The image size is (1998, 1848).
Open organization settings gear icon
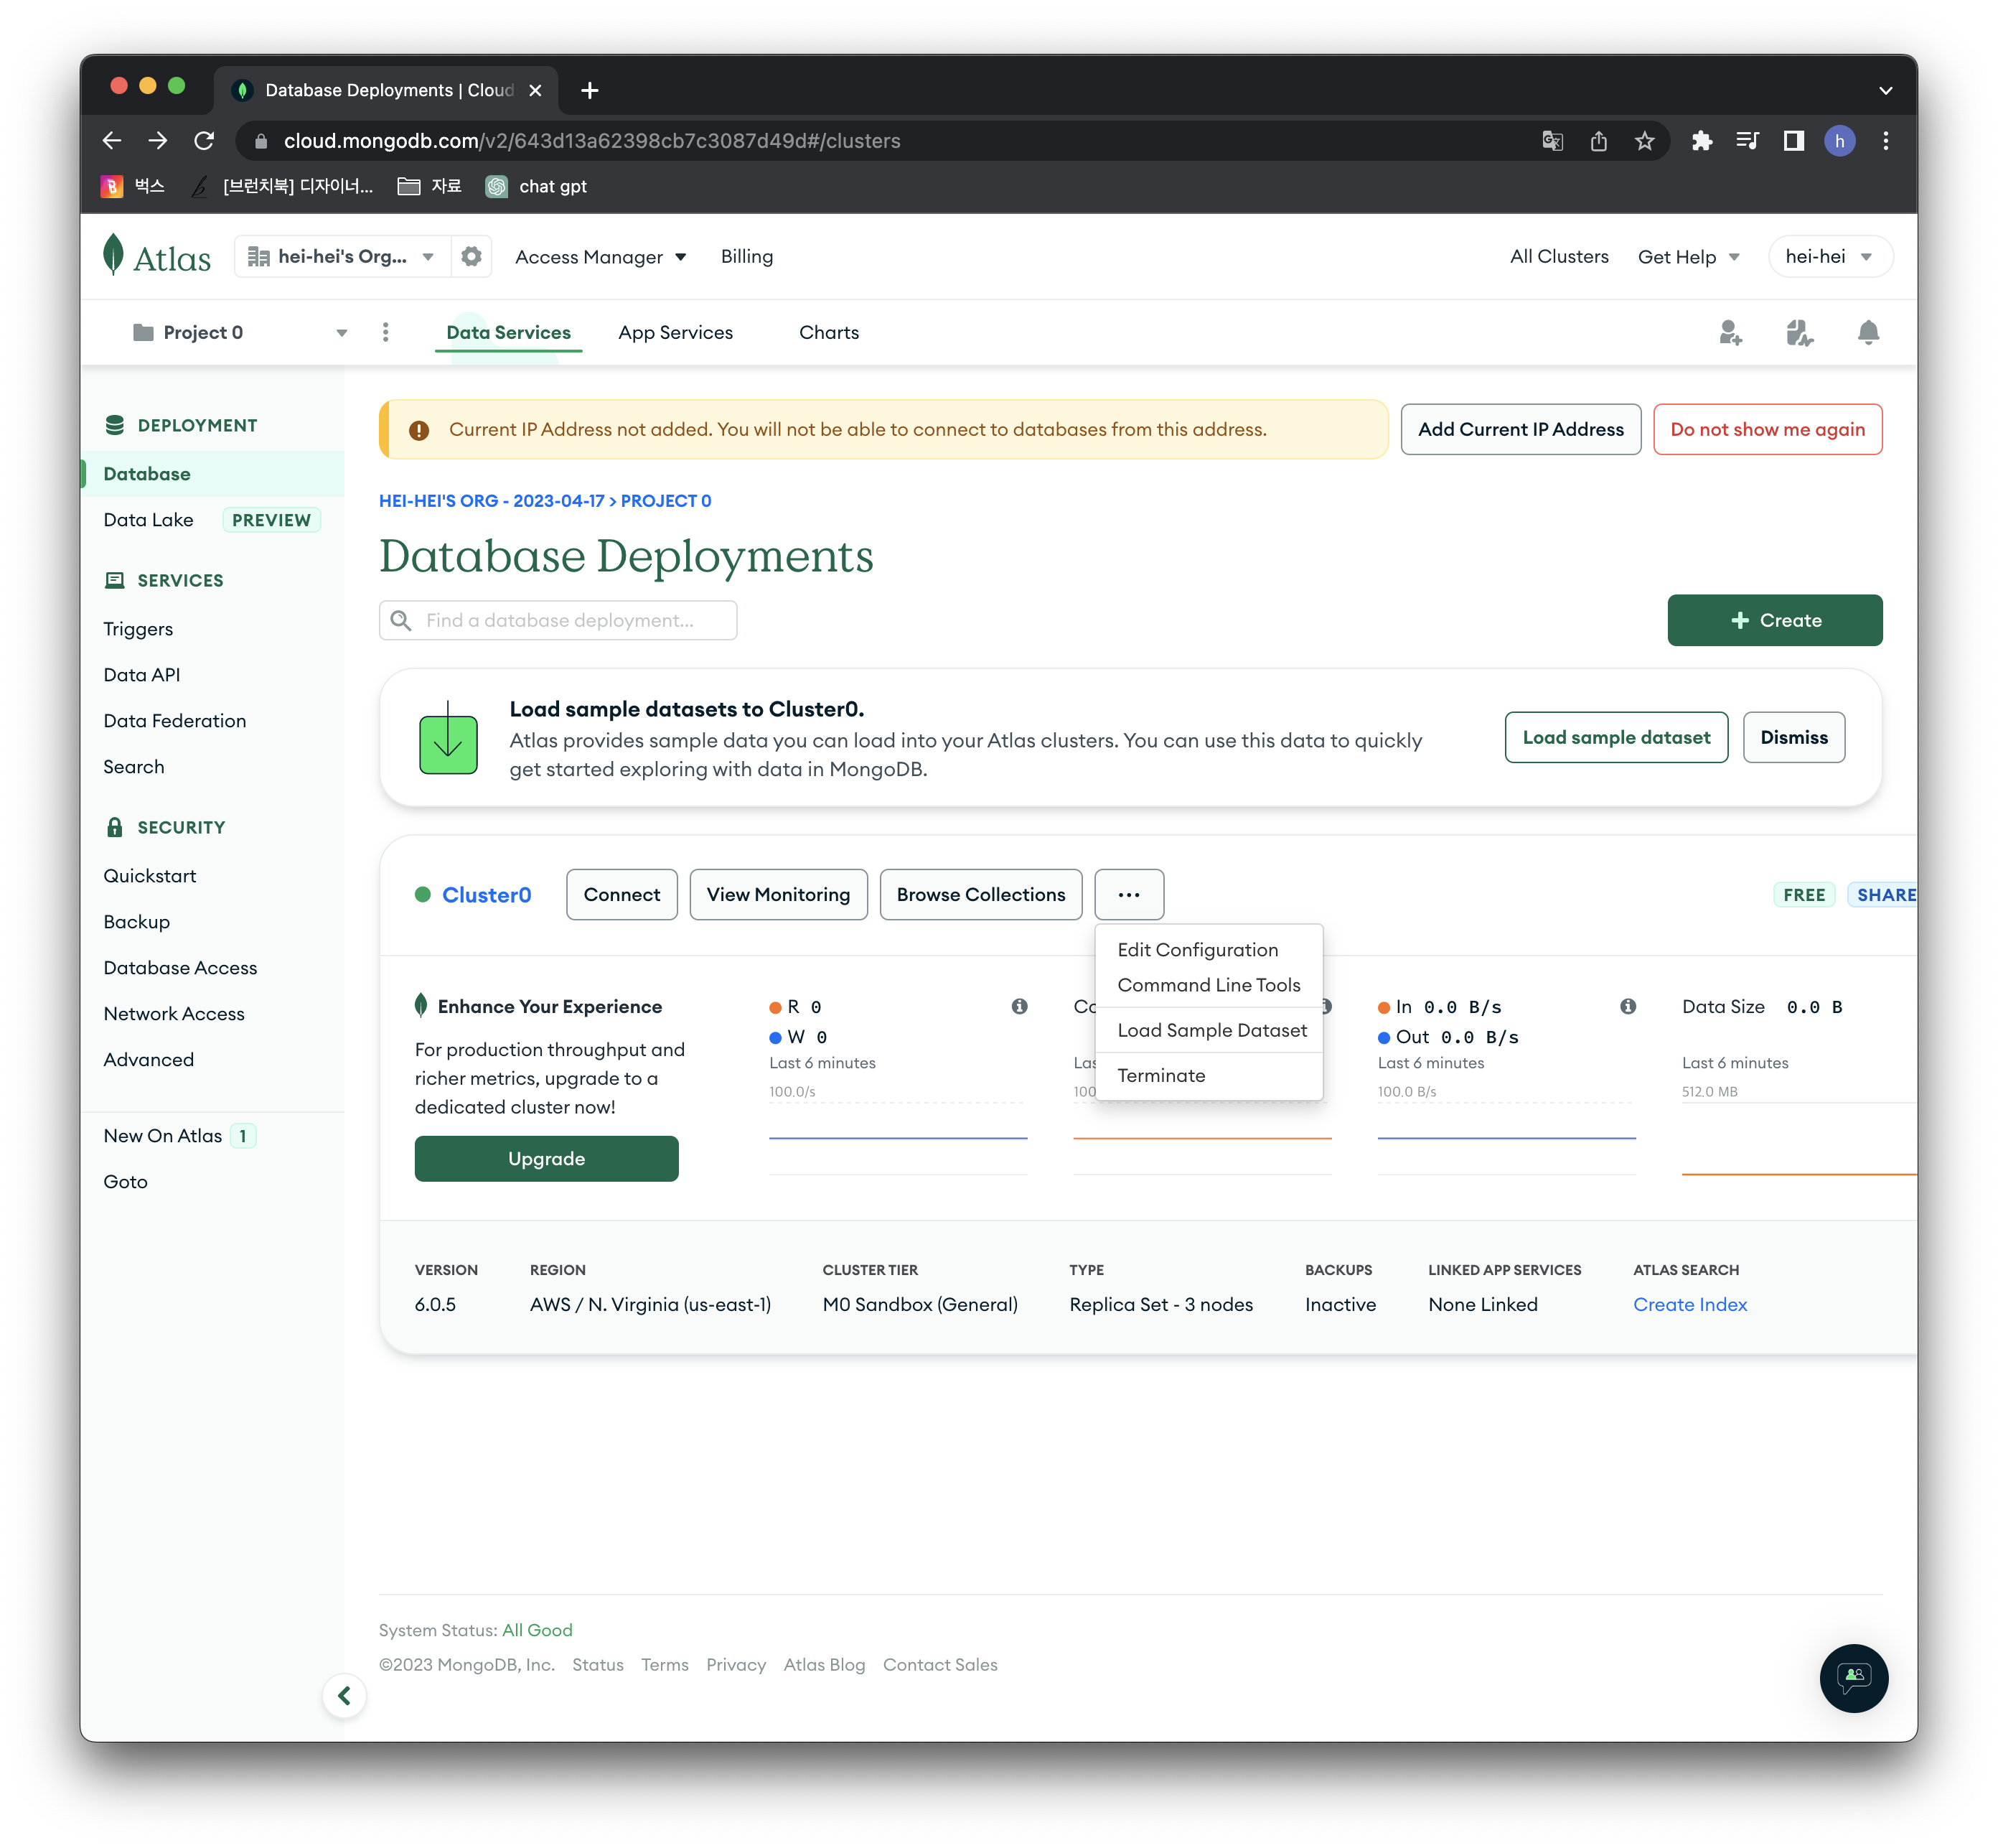(x=472, y=256)
